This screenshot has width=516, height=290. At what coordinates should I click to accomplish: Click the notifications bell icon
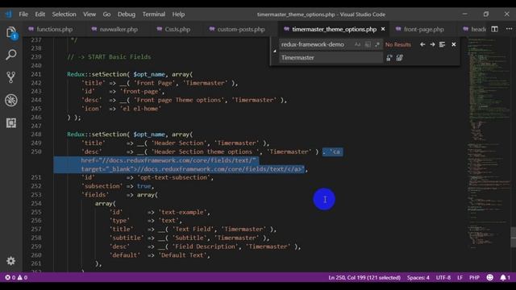[x=506, y=277]
